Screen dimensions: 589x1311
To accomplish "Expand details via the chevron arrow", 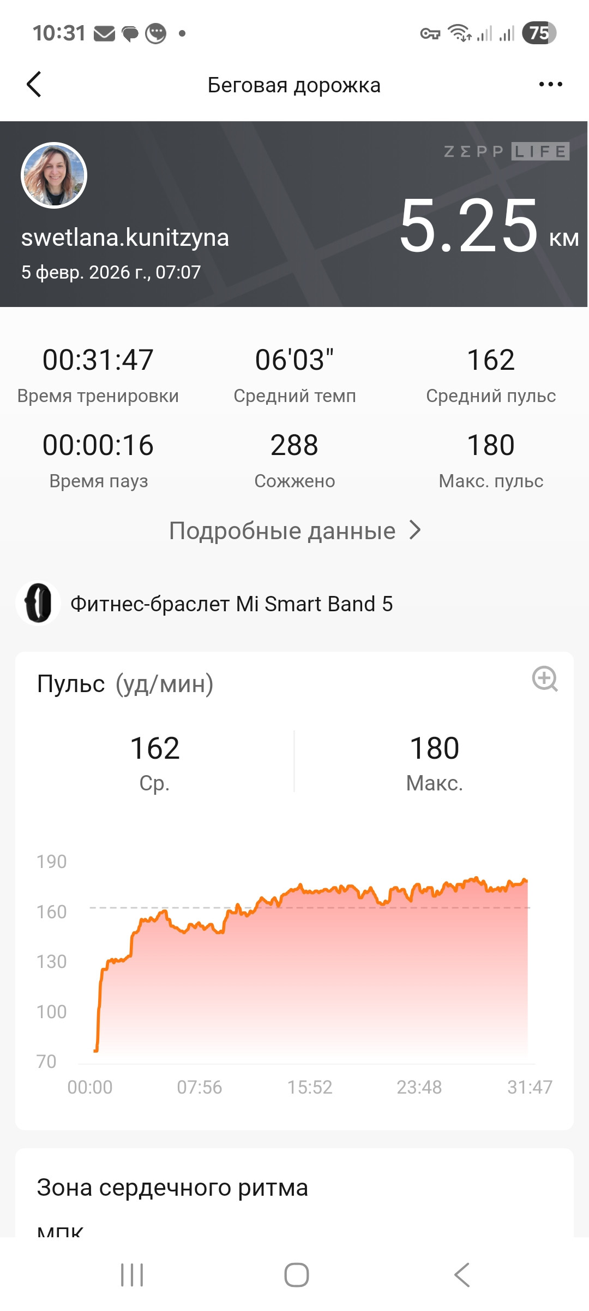I will 415,530.
